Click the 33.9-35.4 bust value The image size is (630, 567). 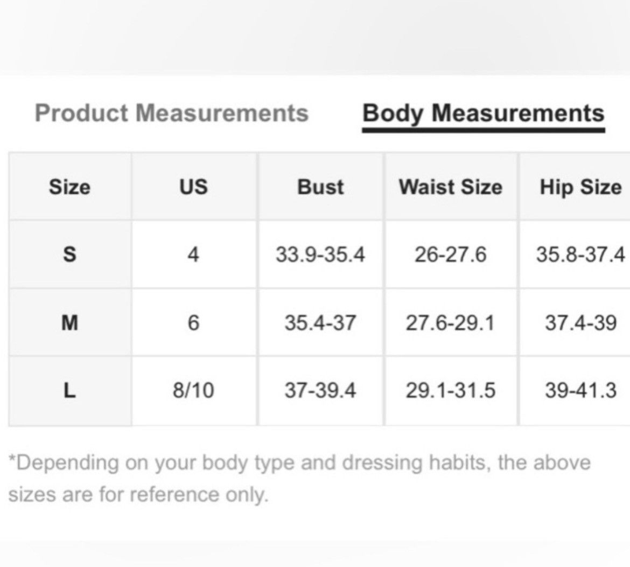(320, 254)
